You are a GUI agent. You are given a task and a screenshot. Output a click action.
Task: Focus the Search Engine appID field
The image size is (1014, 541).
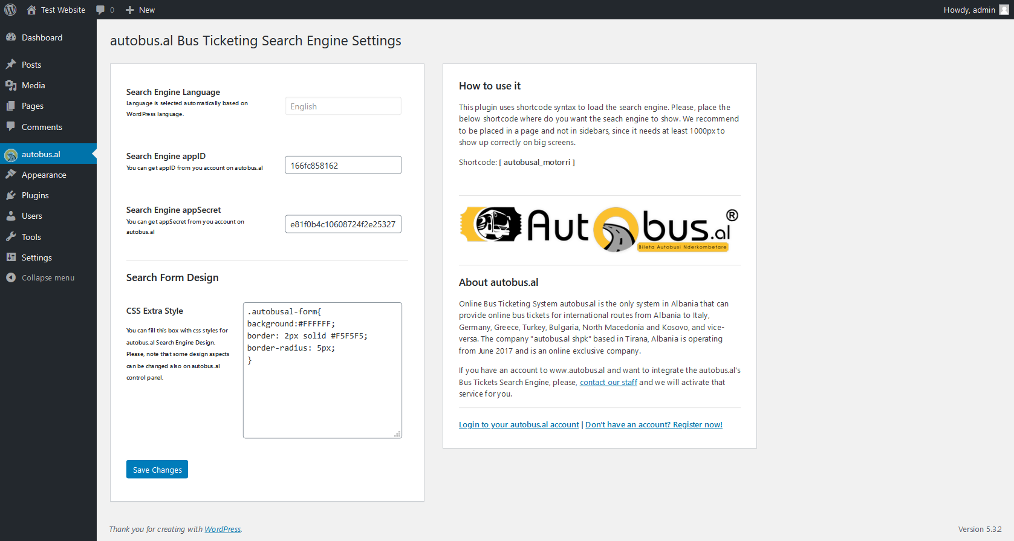[x=343, y=165]
